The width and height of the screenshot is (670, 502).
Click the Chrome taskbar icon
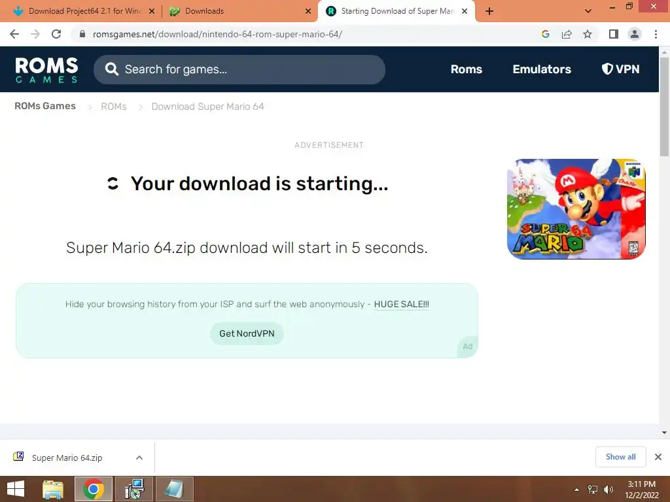coord(93,489)
